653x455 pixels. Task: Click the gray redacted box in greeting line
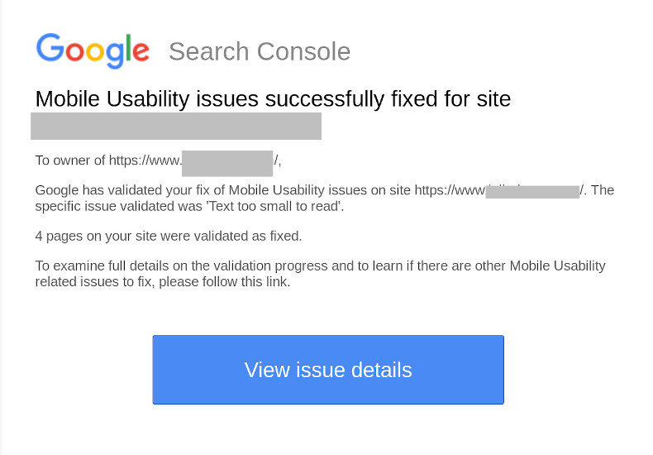coord(227,163)
